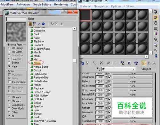Select 3D maps radio button
Viewport: 160px width, 125px height.
[9, 101]
